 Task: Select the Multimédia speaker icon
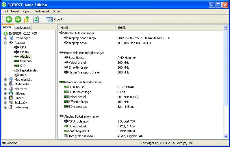point(11,84)
